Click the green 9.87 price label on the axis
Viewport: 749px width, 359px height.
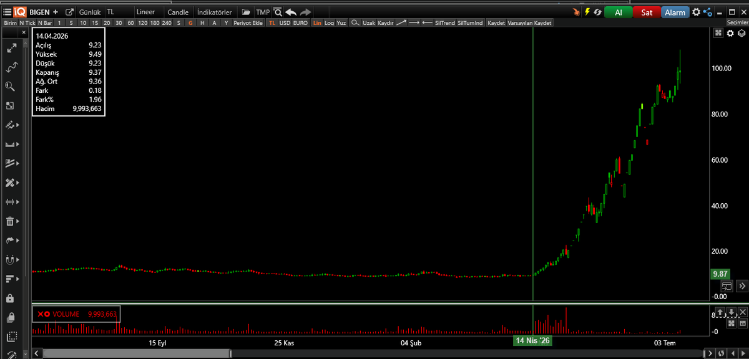[x=720, y=274]
